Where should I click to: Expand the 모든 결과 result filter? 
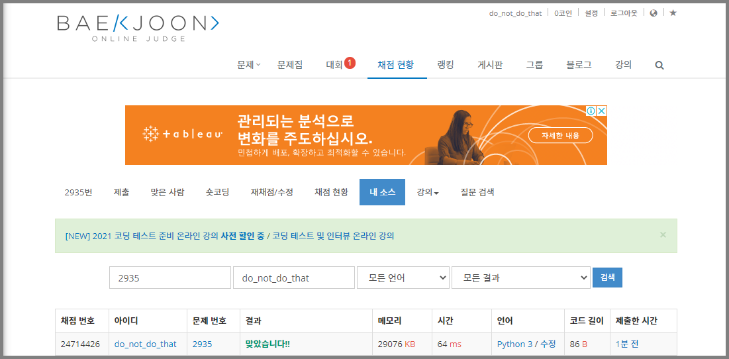click(521, 278)
